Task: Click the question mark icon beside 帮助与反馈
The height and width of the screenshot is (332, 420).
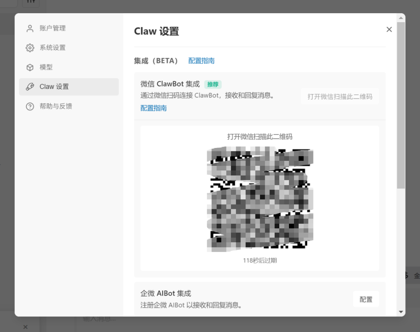Action: pos(30,106)
